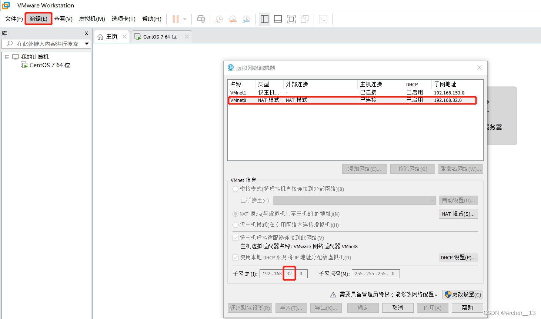The image size is (541, 319).
Task: Click the Unity mode toolbar icon
Action: click(x=305, y=19)
